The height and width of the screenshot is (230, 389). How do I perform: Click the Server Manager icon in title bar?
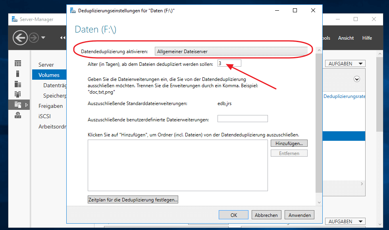click(14, 19)
